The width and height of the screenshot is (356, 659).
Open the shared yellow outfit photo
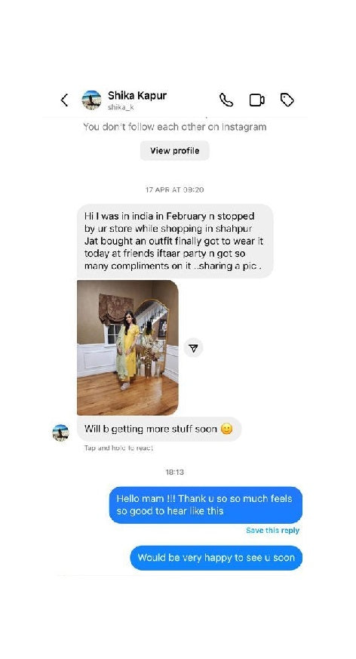point(127,347)
